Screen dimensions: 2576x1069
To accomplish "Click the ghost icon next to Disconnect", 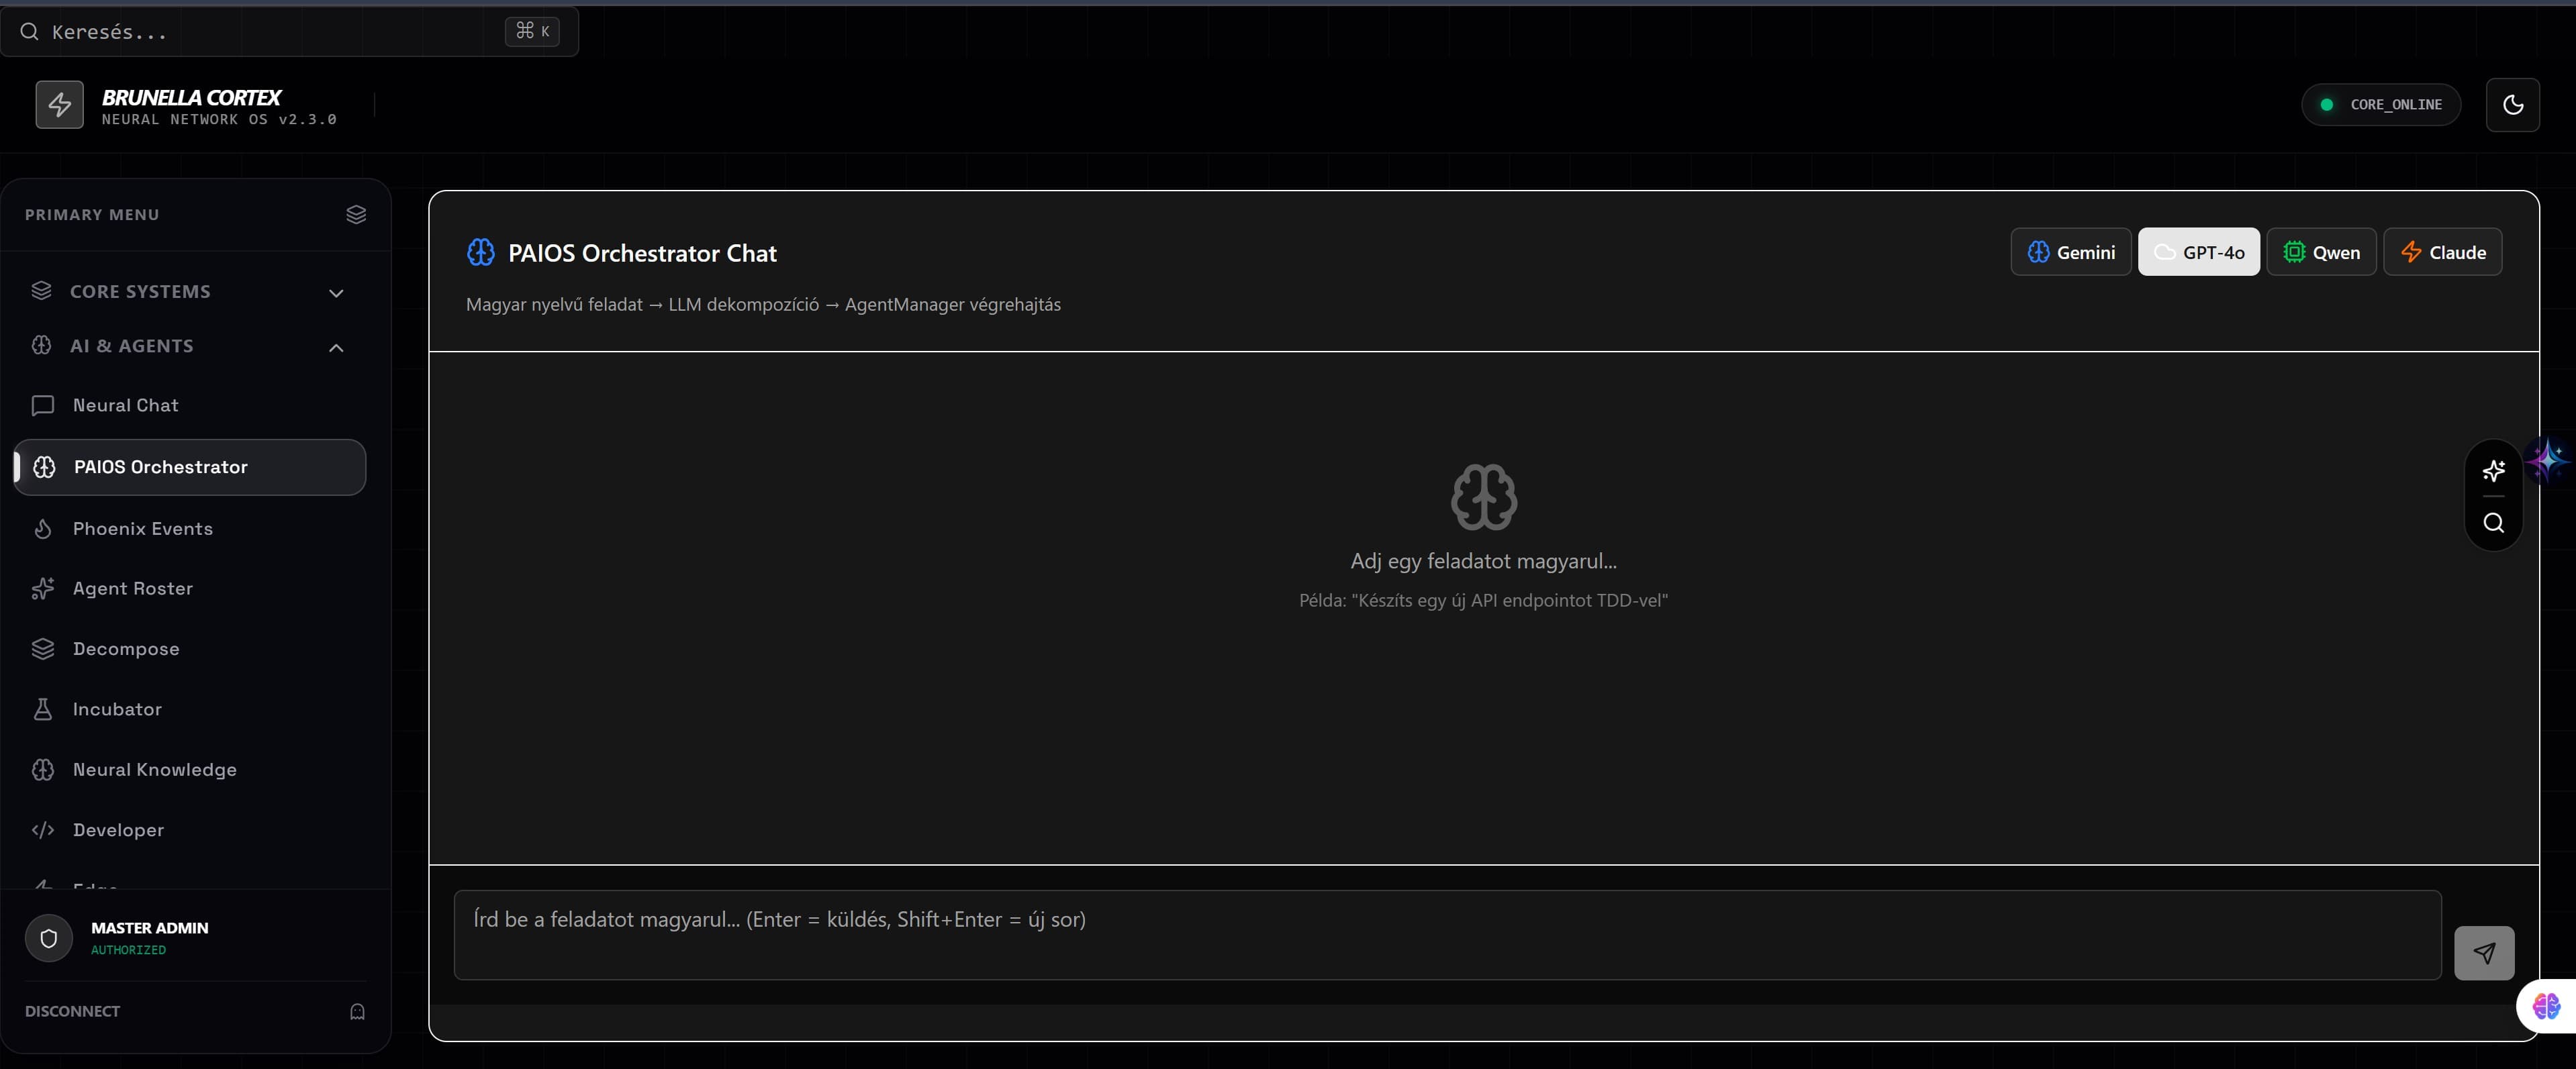I will [x=357, y=1011].
